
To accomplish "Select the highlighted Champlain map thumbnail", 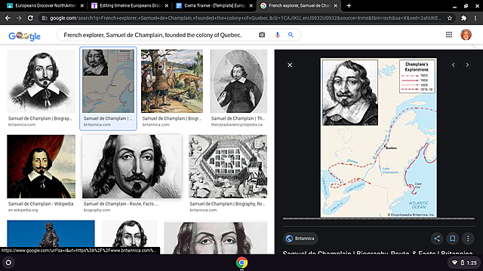I will coord(108,81).
